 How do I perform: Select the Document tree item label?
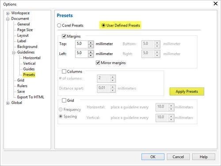tap(20, 18)
